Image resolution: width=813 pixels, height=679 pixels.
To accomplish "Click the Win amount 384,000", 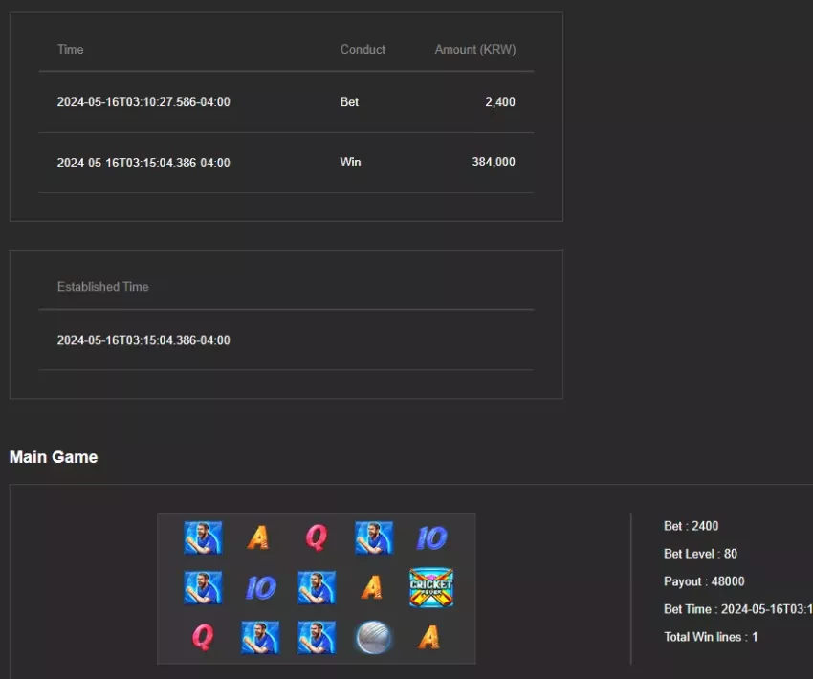I will click(x=494, y=162).
